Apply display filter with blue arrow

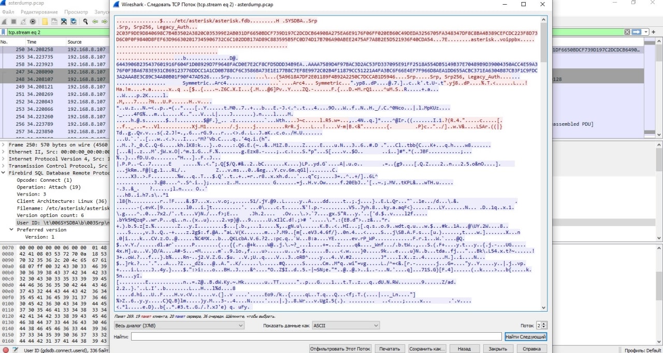[x=636, y=32]
